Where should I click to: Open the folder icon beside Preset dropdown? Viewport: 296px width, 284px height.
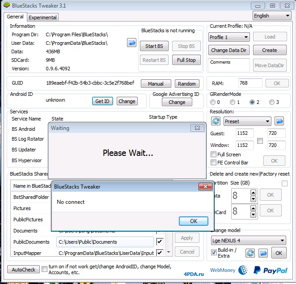pos(279,121)
